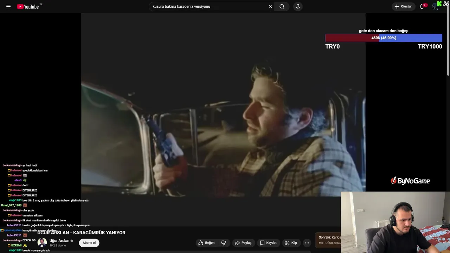Click the donation title 'gote don alacam don bağışı'
The width and height of the screenshot is (450, 253).
[x=384, y=31]
